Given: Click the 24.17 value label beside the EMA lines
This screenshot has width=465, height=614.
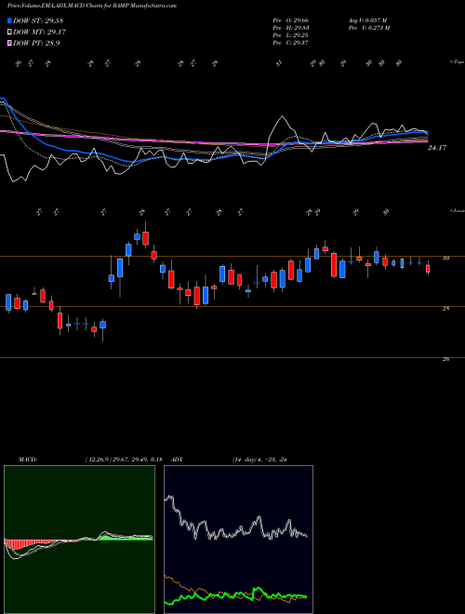Looking at the screenshot, I should (437, 148).
